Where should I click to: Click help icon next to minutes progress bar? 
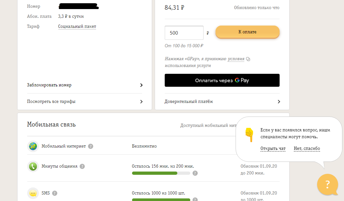coord(195,173)
